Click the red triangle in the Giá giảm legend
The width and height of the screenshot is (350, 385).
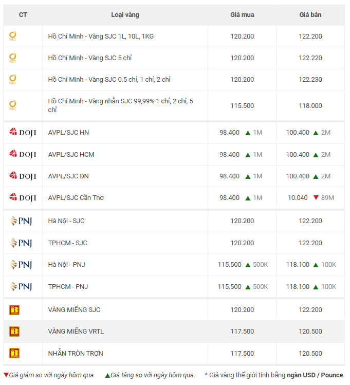tap(6, 375)
